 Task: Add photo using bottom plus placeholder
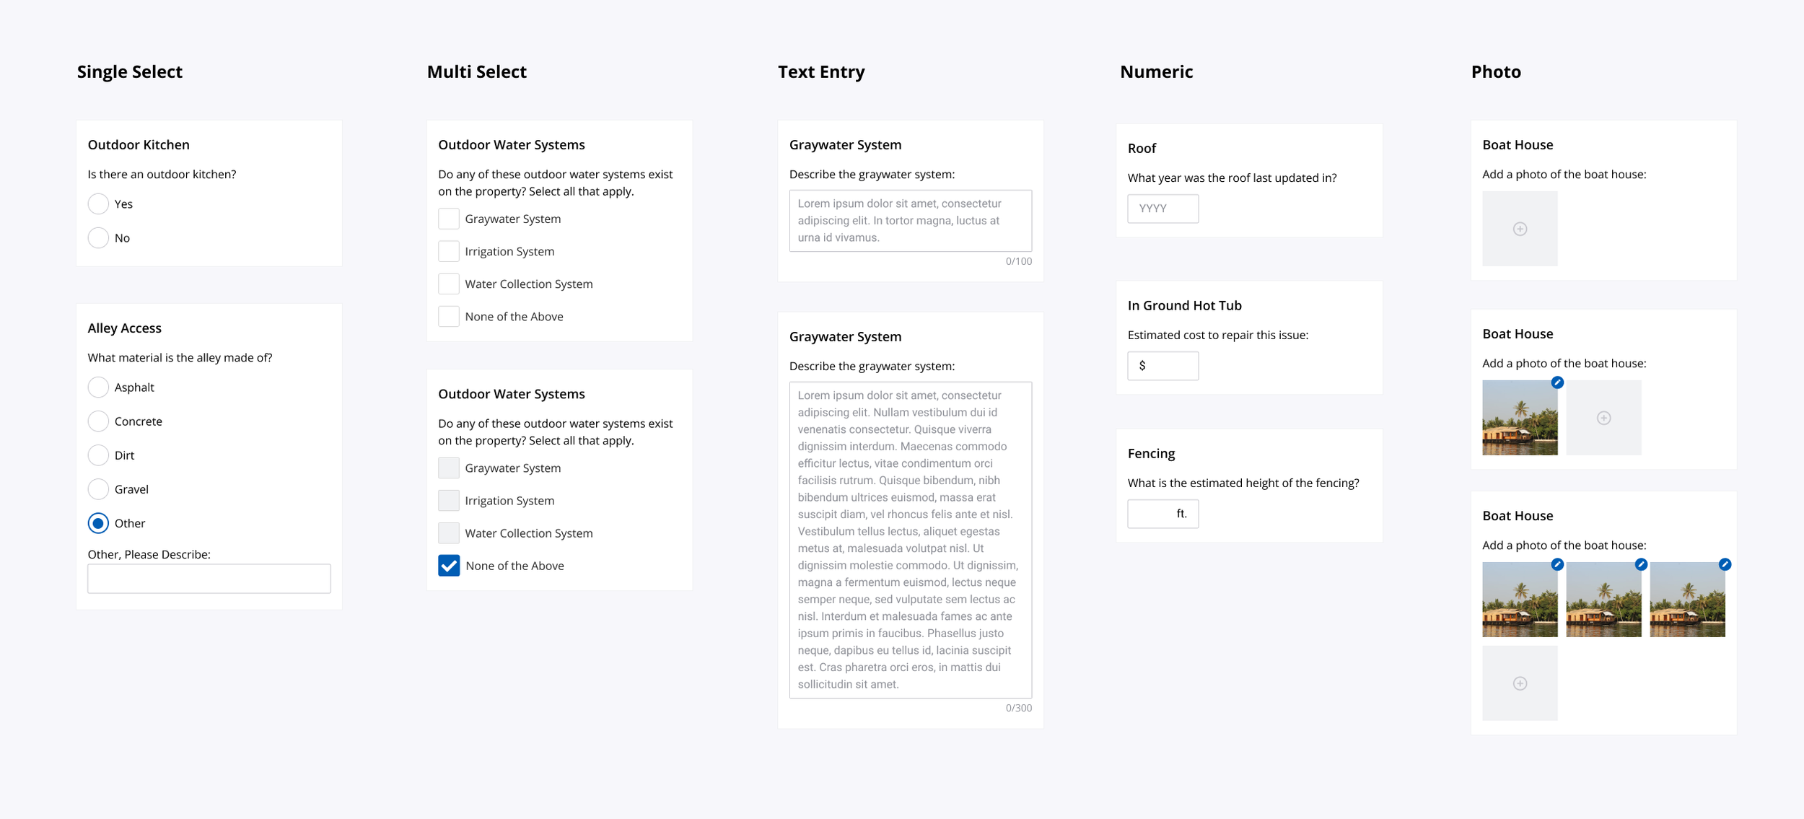(x=1520, y=683)
